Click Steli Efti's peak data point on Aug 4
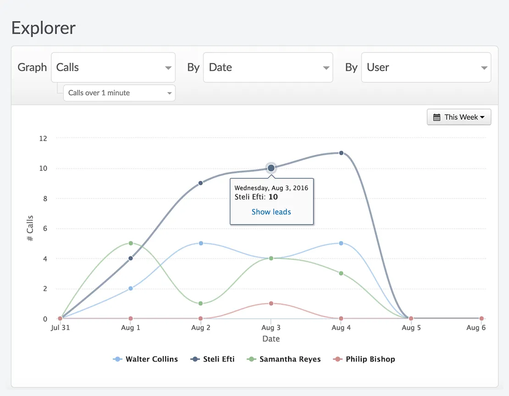Screen dimensions: 509x396 click(x=341, y=153)
